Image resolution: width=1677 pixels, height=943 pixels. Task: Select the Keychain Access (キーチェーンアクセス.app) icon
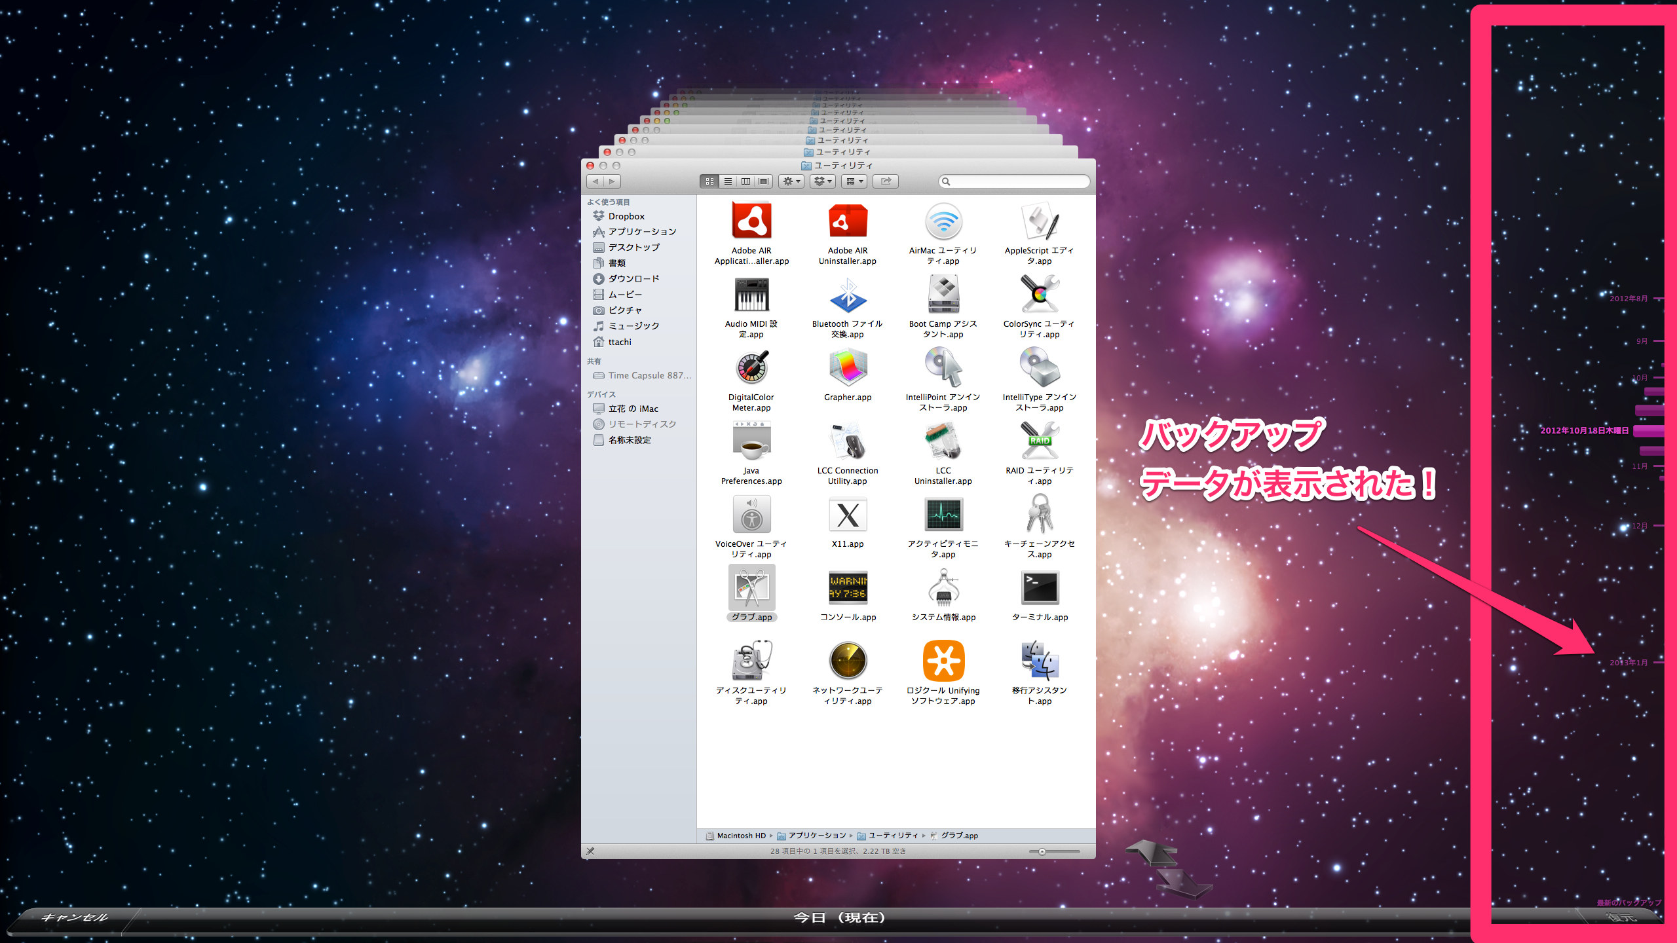tap(1040, 515)
